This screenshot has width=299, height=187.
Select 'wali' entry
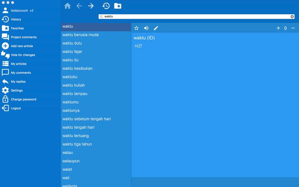pos(96,177)
